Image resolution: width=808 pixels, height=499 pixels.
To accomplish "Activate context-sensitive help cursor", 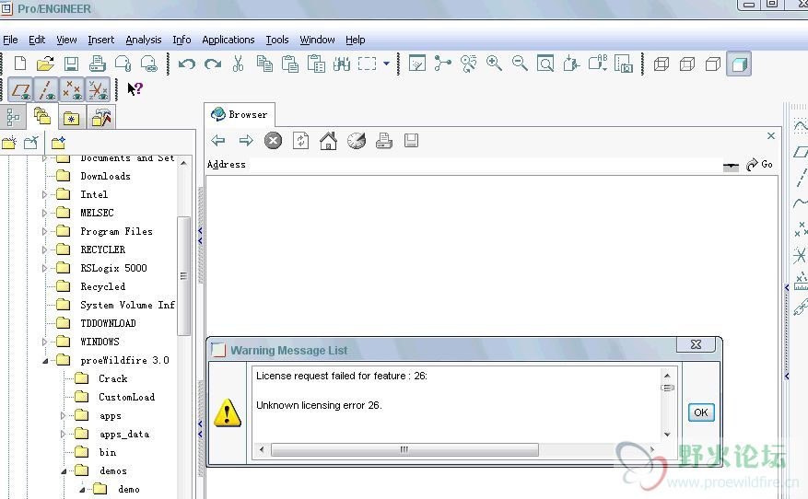I will [x=135, y=89].
